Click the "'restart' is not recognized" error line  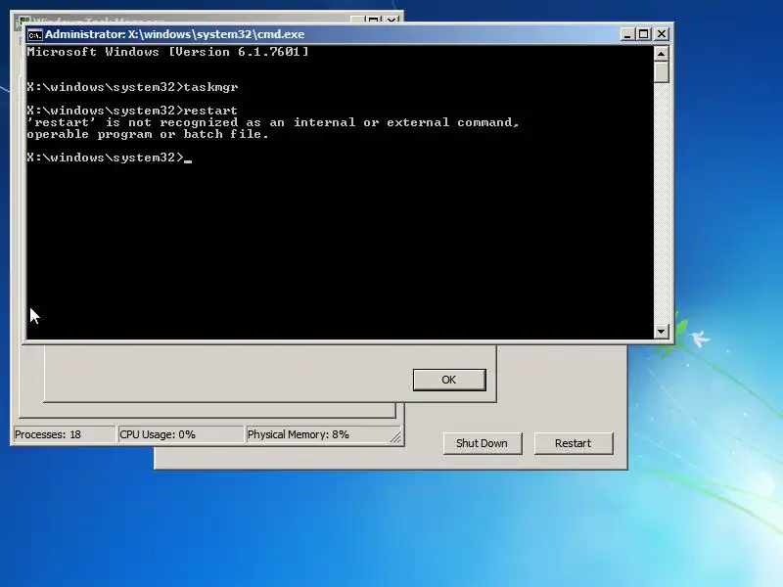click(x=273, y=122)
